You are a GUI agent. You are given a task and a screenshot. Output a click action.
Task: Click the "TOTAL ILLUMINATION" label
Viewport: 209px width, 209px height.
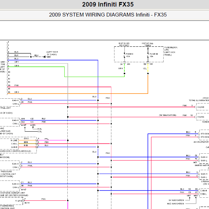point(199,100)
